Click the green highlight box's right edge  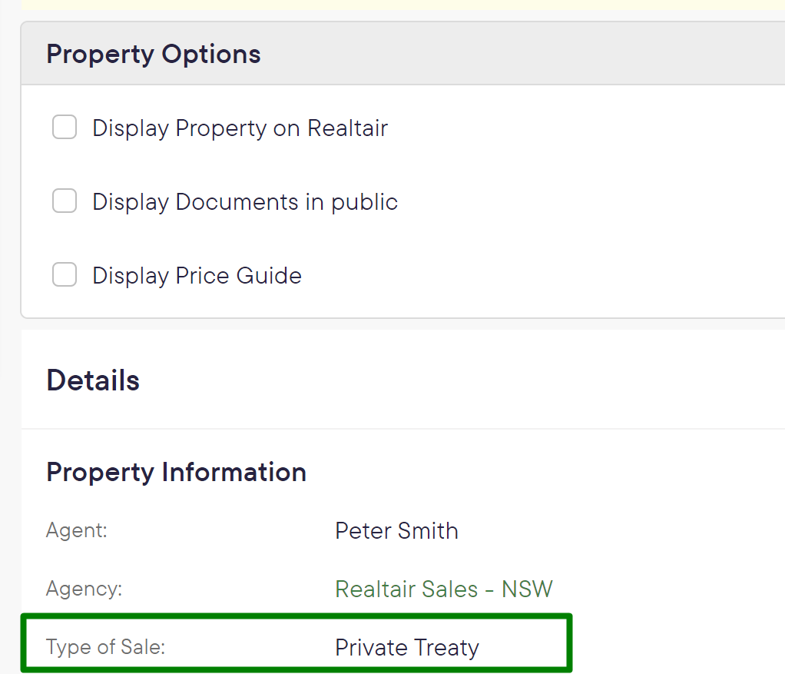point(570,642)
